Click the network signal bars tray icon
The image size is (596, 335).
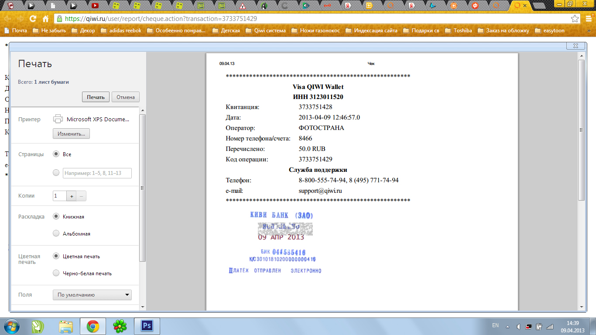pos(550,326)
